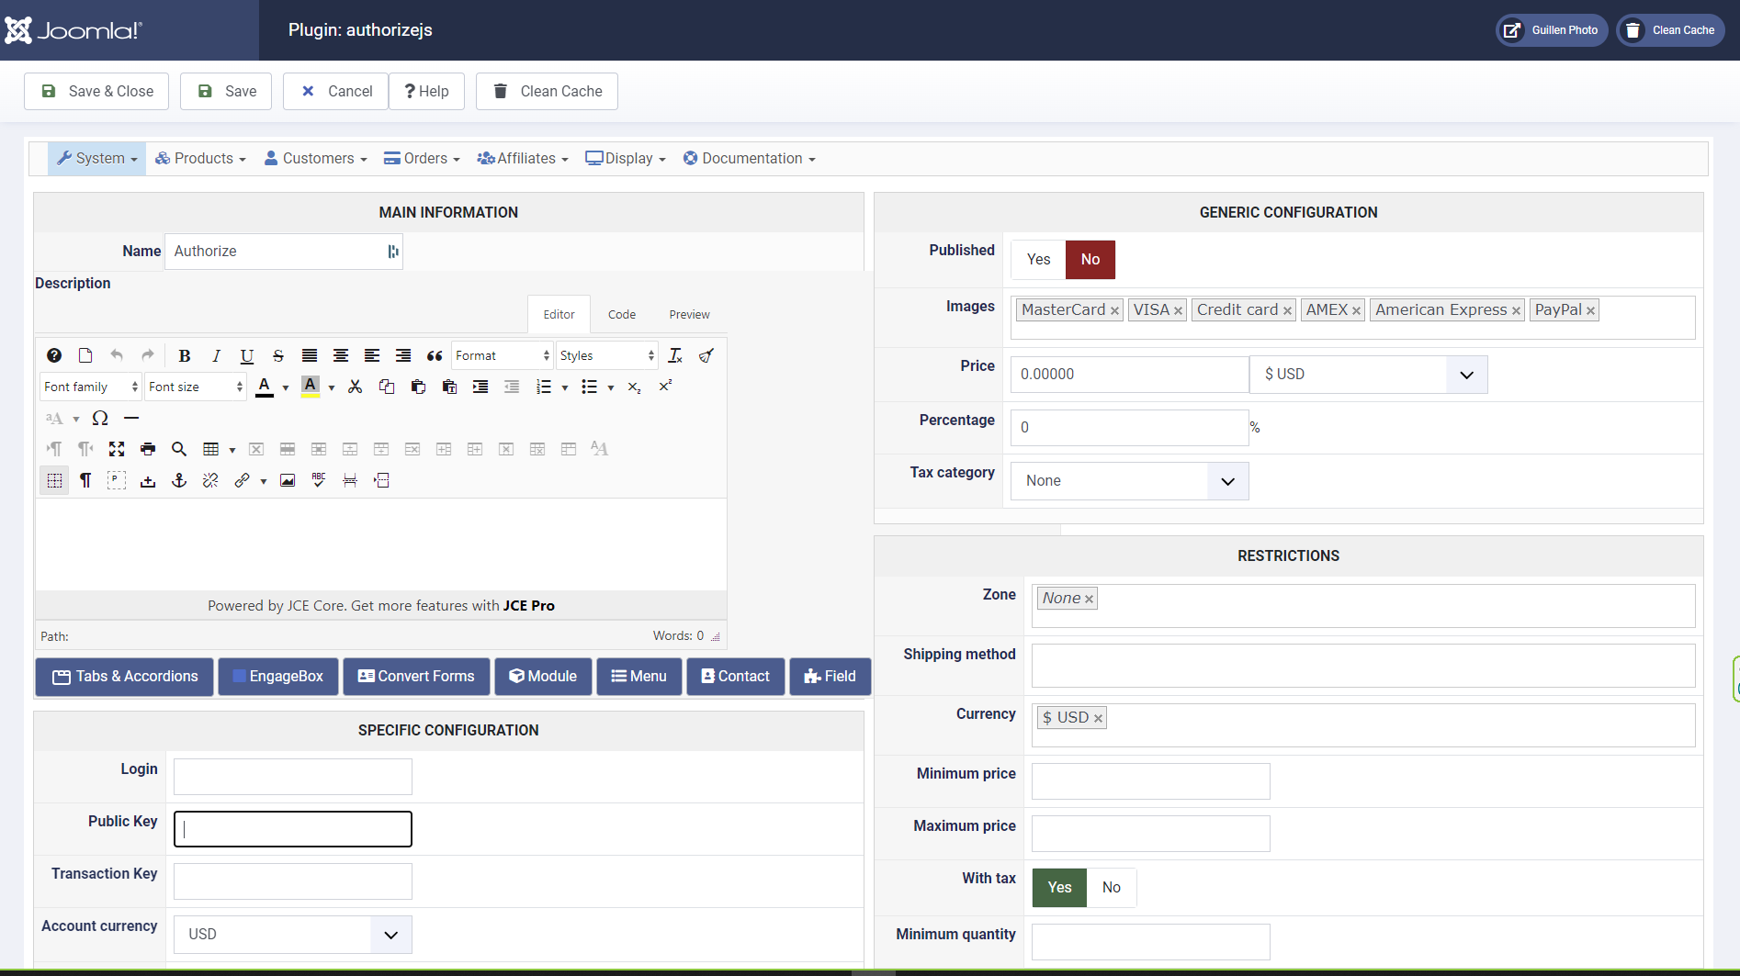Viewport: 1740px width, 976px height.
Task: Underline the selected description text
Action: 247,356
